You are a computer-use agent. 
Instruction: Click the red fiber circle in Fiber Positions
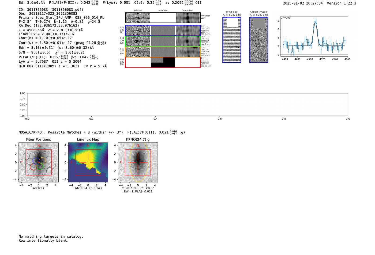tap(33, 166)
